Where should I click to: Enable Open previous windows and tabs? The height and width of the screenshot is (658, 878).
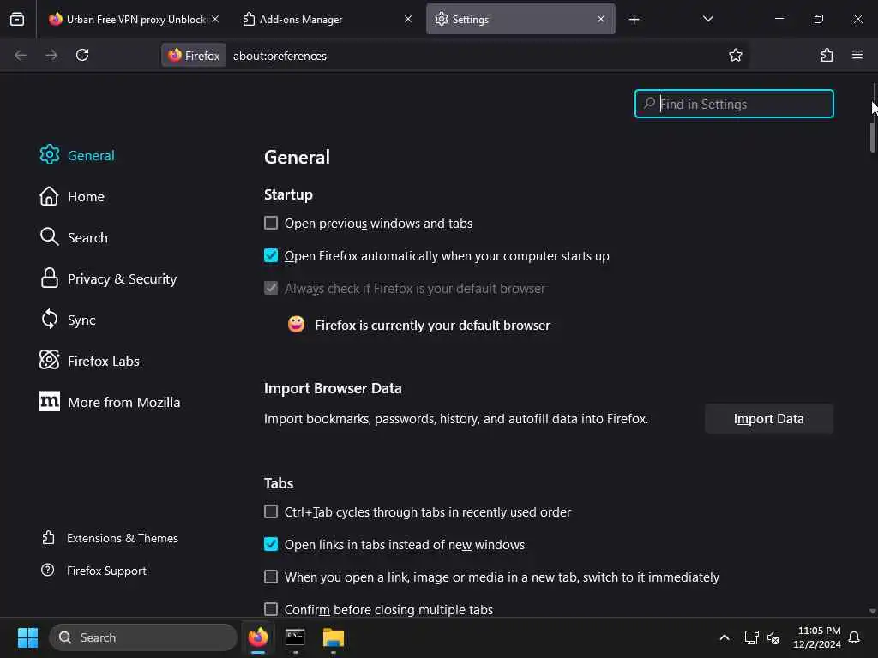click(271, 224)
